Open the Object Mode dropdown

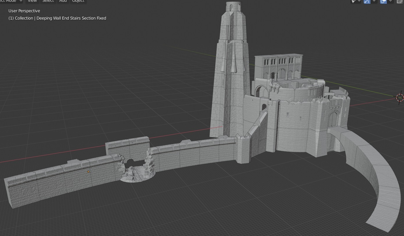pos(10,1)
